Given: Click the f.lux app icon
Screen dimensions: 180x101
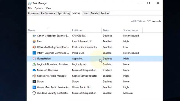Looking at the screenshot, I should pos(34,42).
